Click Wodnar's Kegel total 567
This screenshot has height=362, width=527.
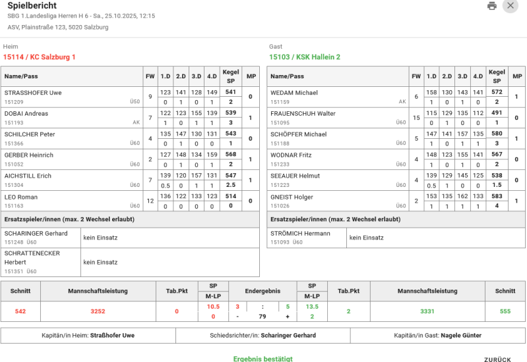coord(497,154)
